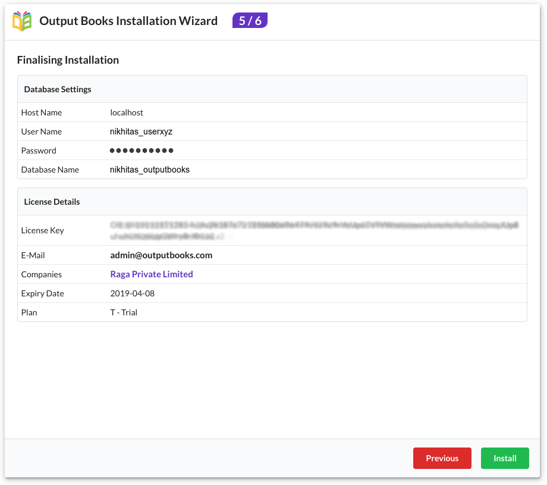Click the Companies label
Screen dimensions: 547x485
pyautogui.click(x=42, y=274)
